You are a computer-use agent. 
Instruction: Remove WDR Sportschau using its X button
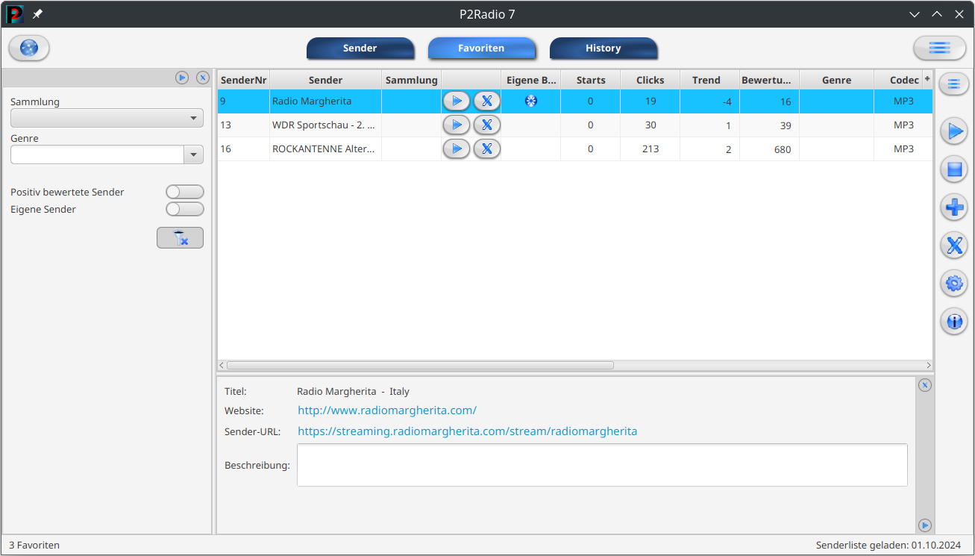point(486,125)
